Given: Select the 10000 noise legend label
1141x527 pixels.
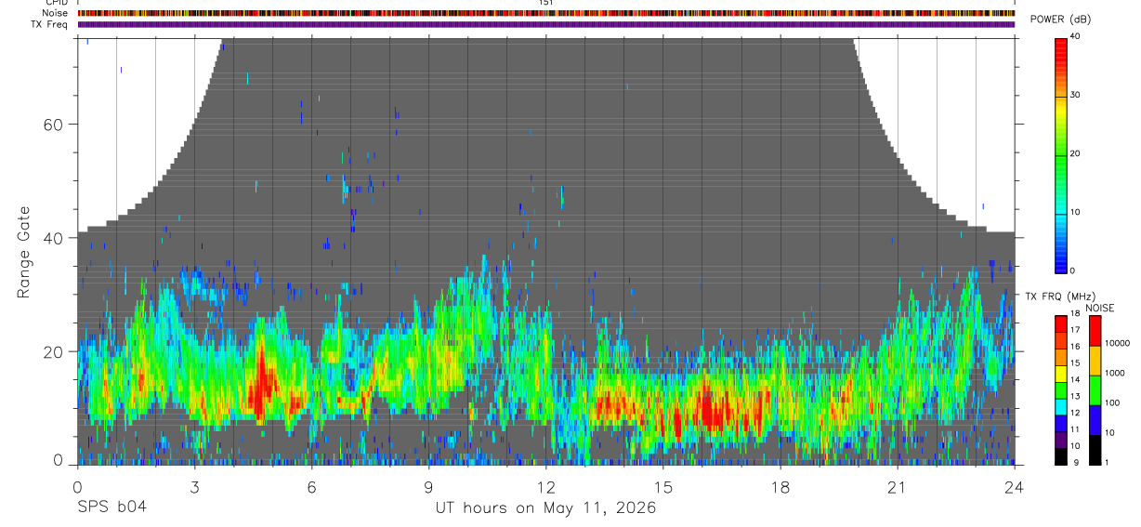Looking at the screenshot, I should (1116, 343).
